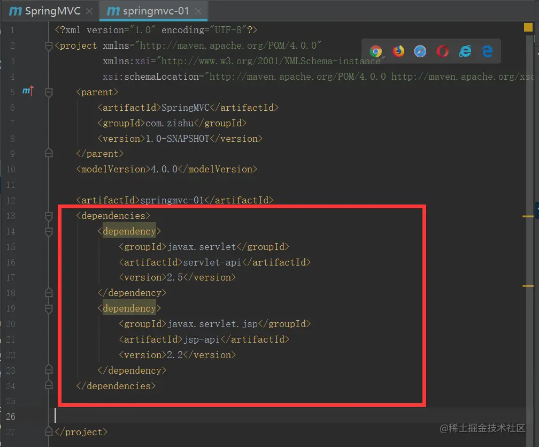Open in Internet Explorer browser icon

[x=465, y=51]
